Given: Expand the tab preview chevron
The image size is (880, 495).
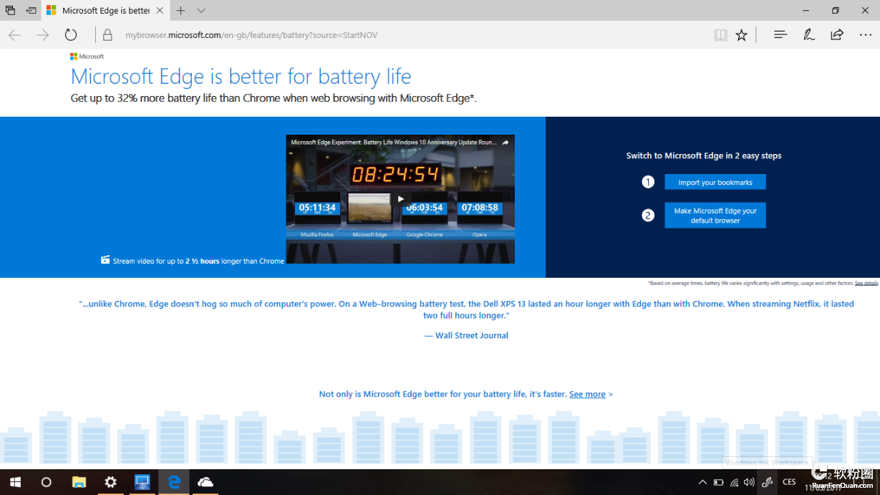Looking at the screenshot, I should coord(201,11).
